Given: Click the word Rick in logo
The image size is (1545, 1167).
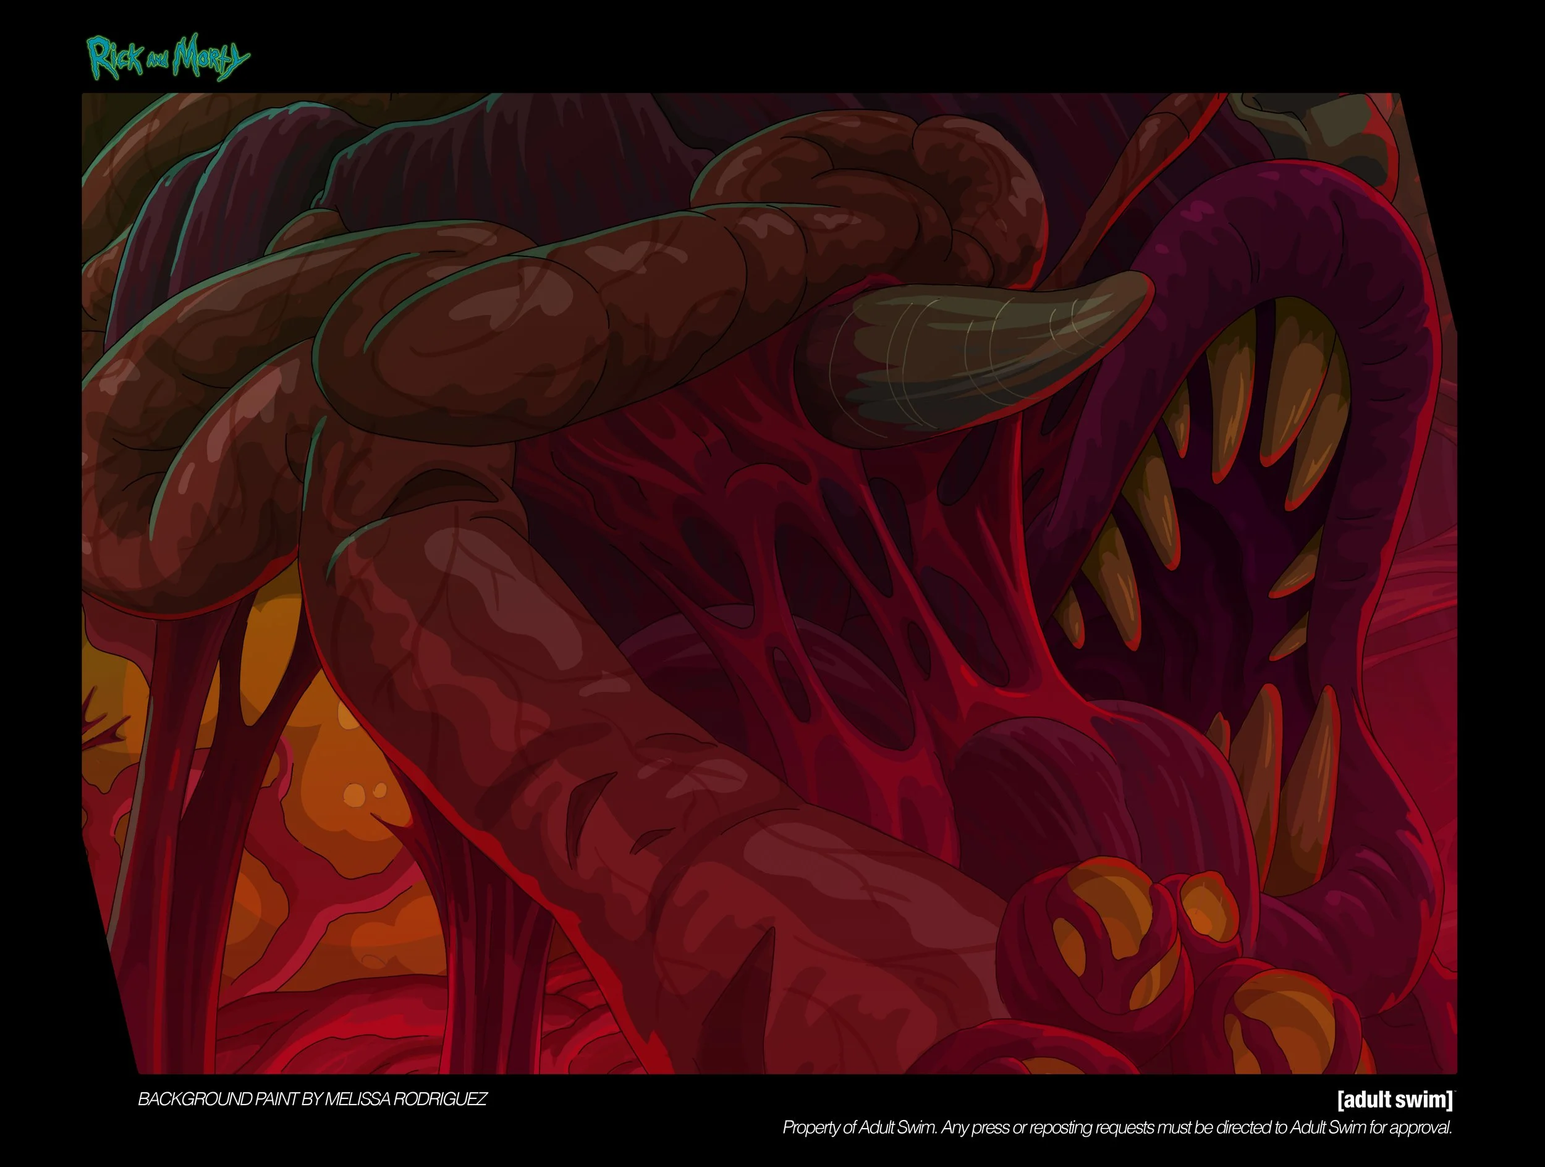Looking at the screenshot, I should click(x=115, y=57).
